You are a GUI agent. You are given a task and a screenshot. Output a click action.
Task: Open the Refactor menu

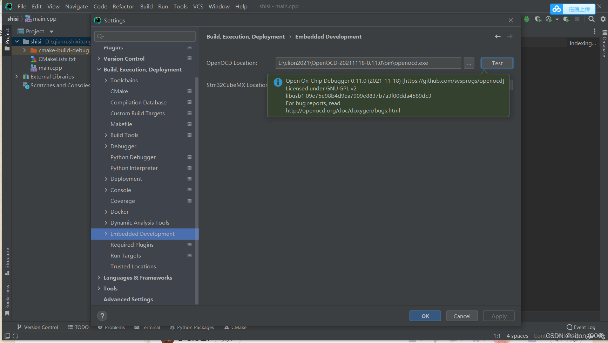tap(123, 6)
